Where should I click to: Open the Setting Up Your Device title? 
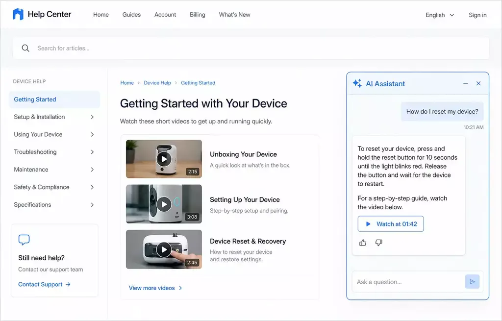coord(245,199)
